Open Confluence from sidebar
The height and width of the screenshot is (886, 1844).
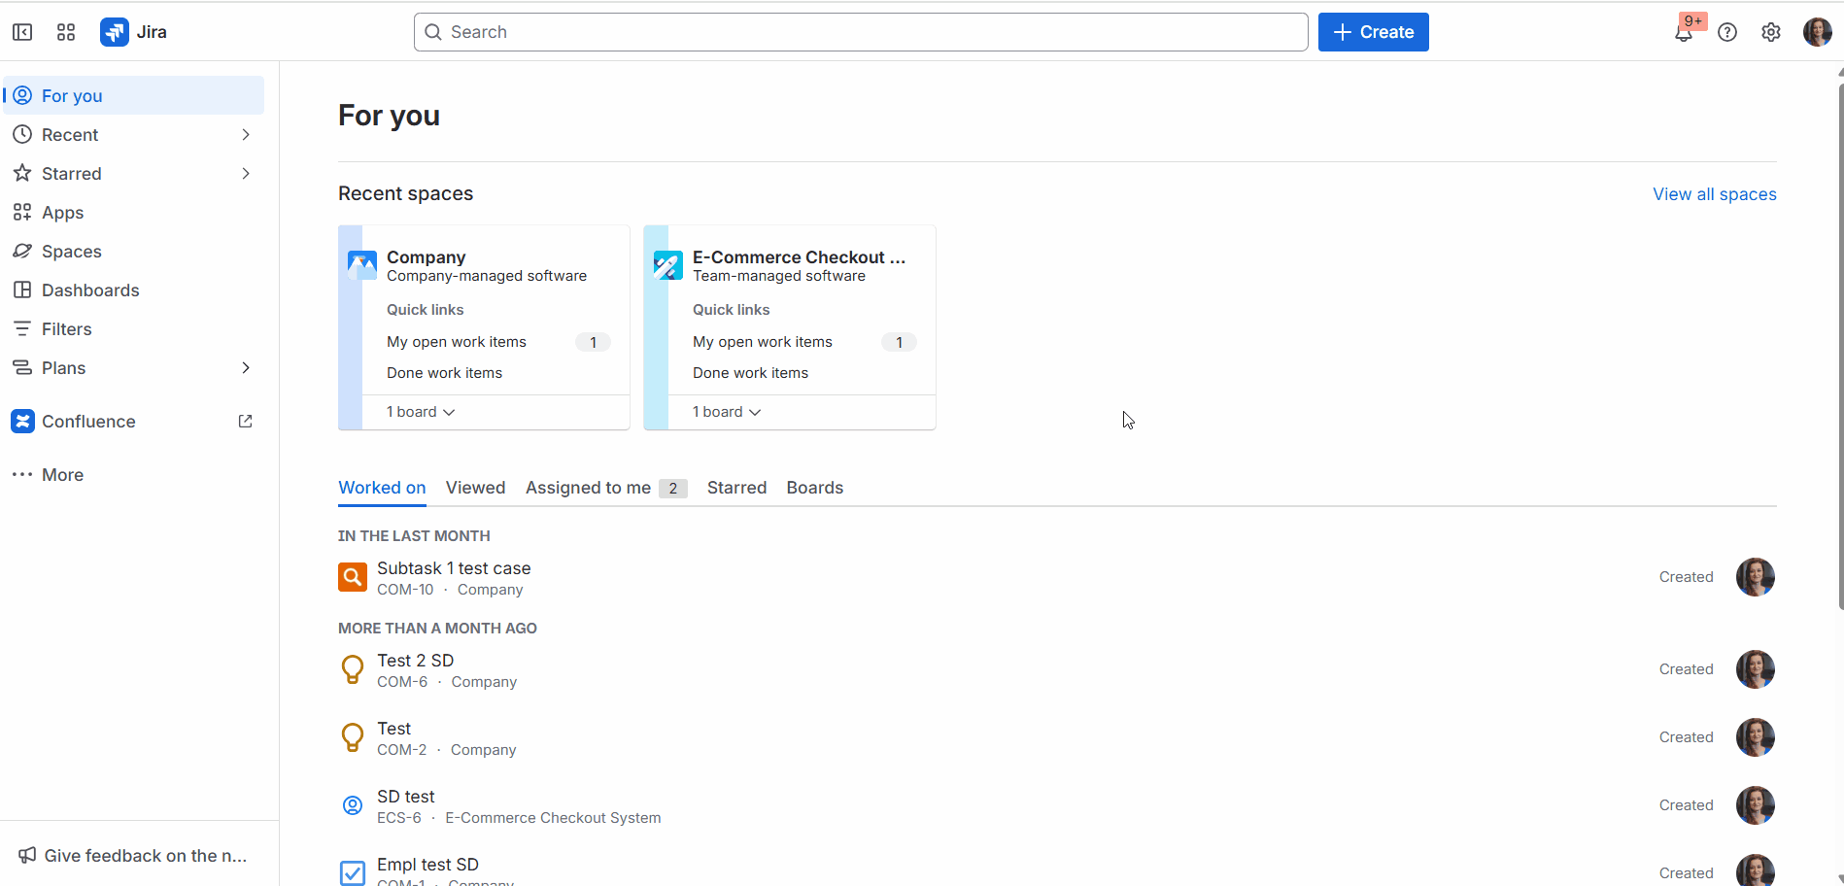coord(134,421)
